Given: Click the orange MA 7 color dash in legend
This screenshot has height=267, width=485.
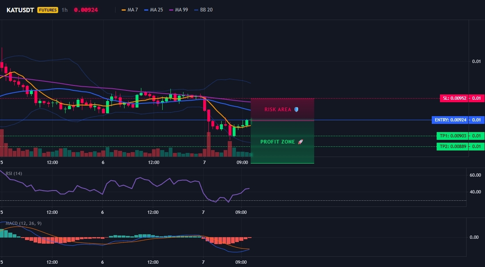Looking at the screenshot, I should click(x=124, y=10).
